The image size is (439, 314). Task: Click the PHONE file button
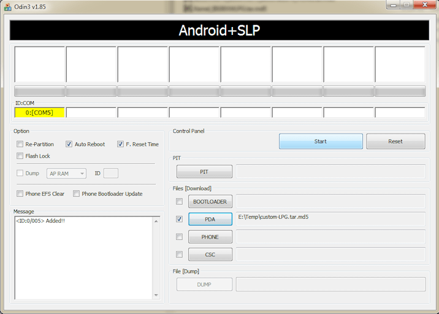210,237
